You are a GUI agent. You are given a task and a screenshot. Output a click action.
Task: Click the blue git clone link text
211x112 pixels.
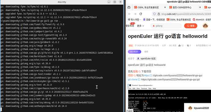132,80
